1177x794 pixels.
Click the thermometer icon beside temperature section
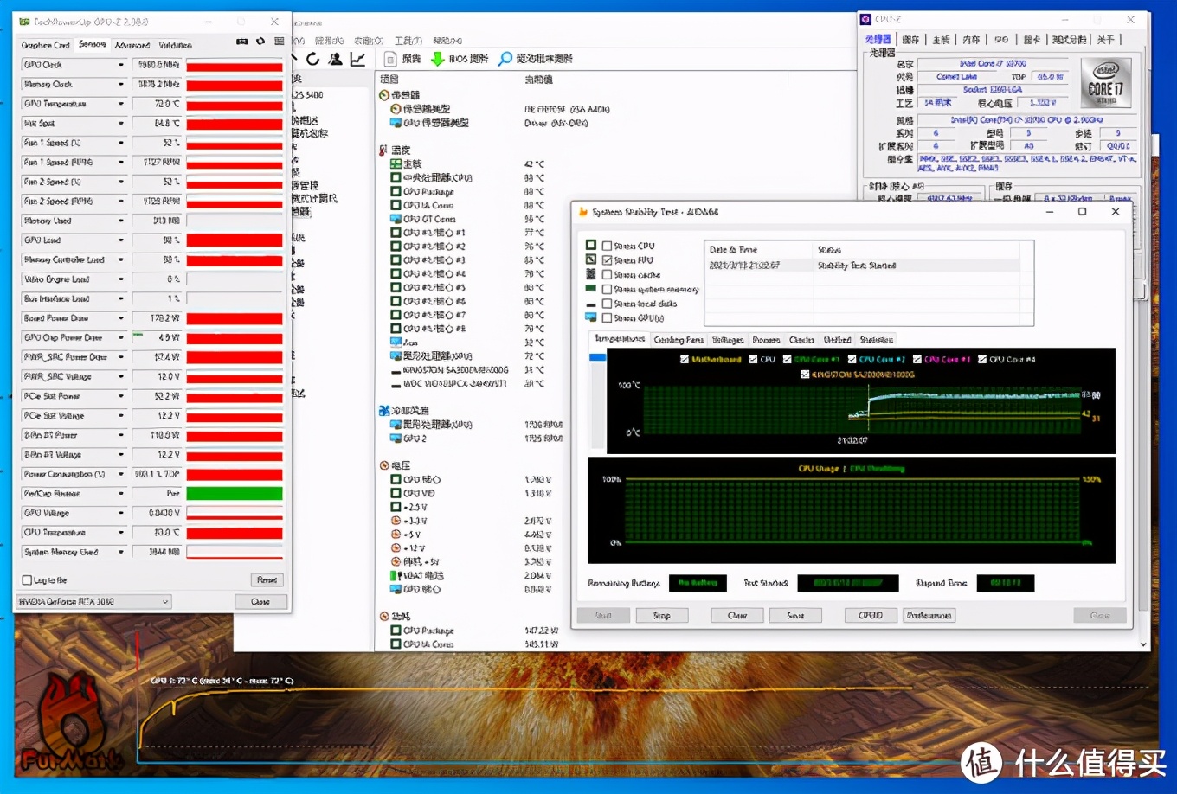[x=383, y=150]
